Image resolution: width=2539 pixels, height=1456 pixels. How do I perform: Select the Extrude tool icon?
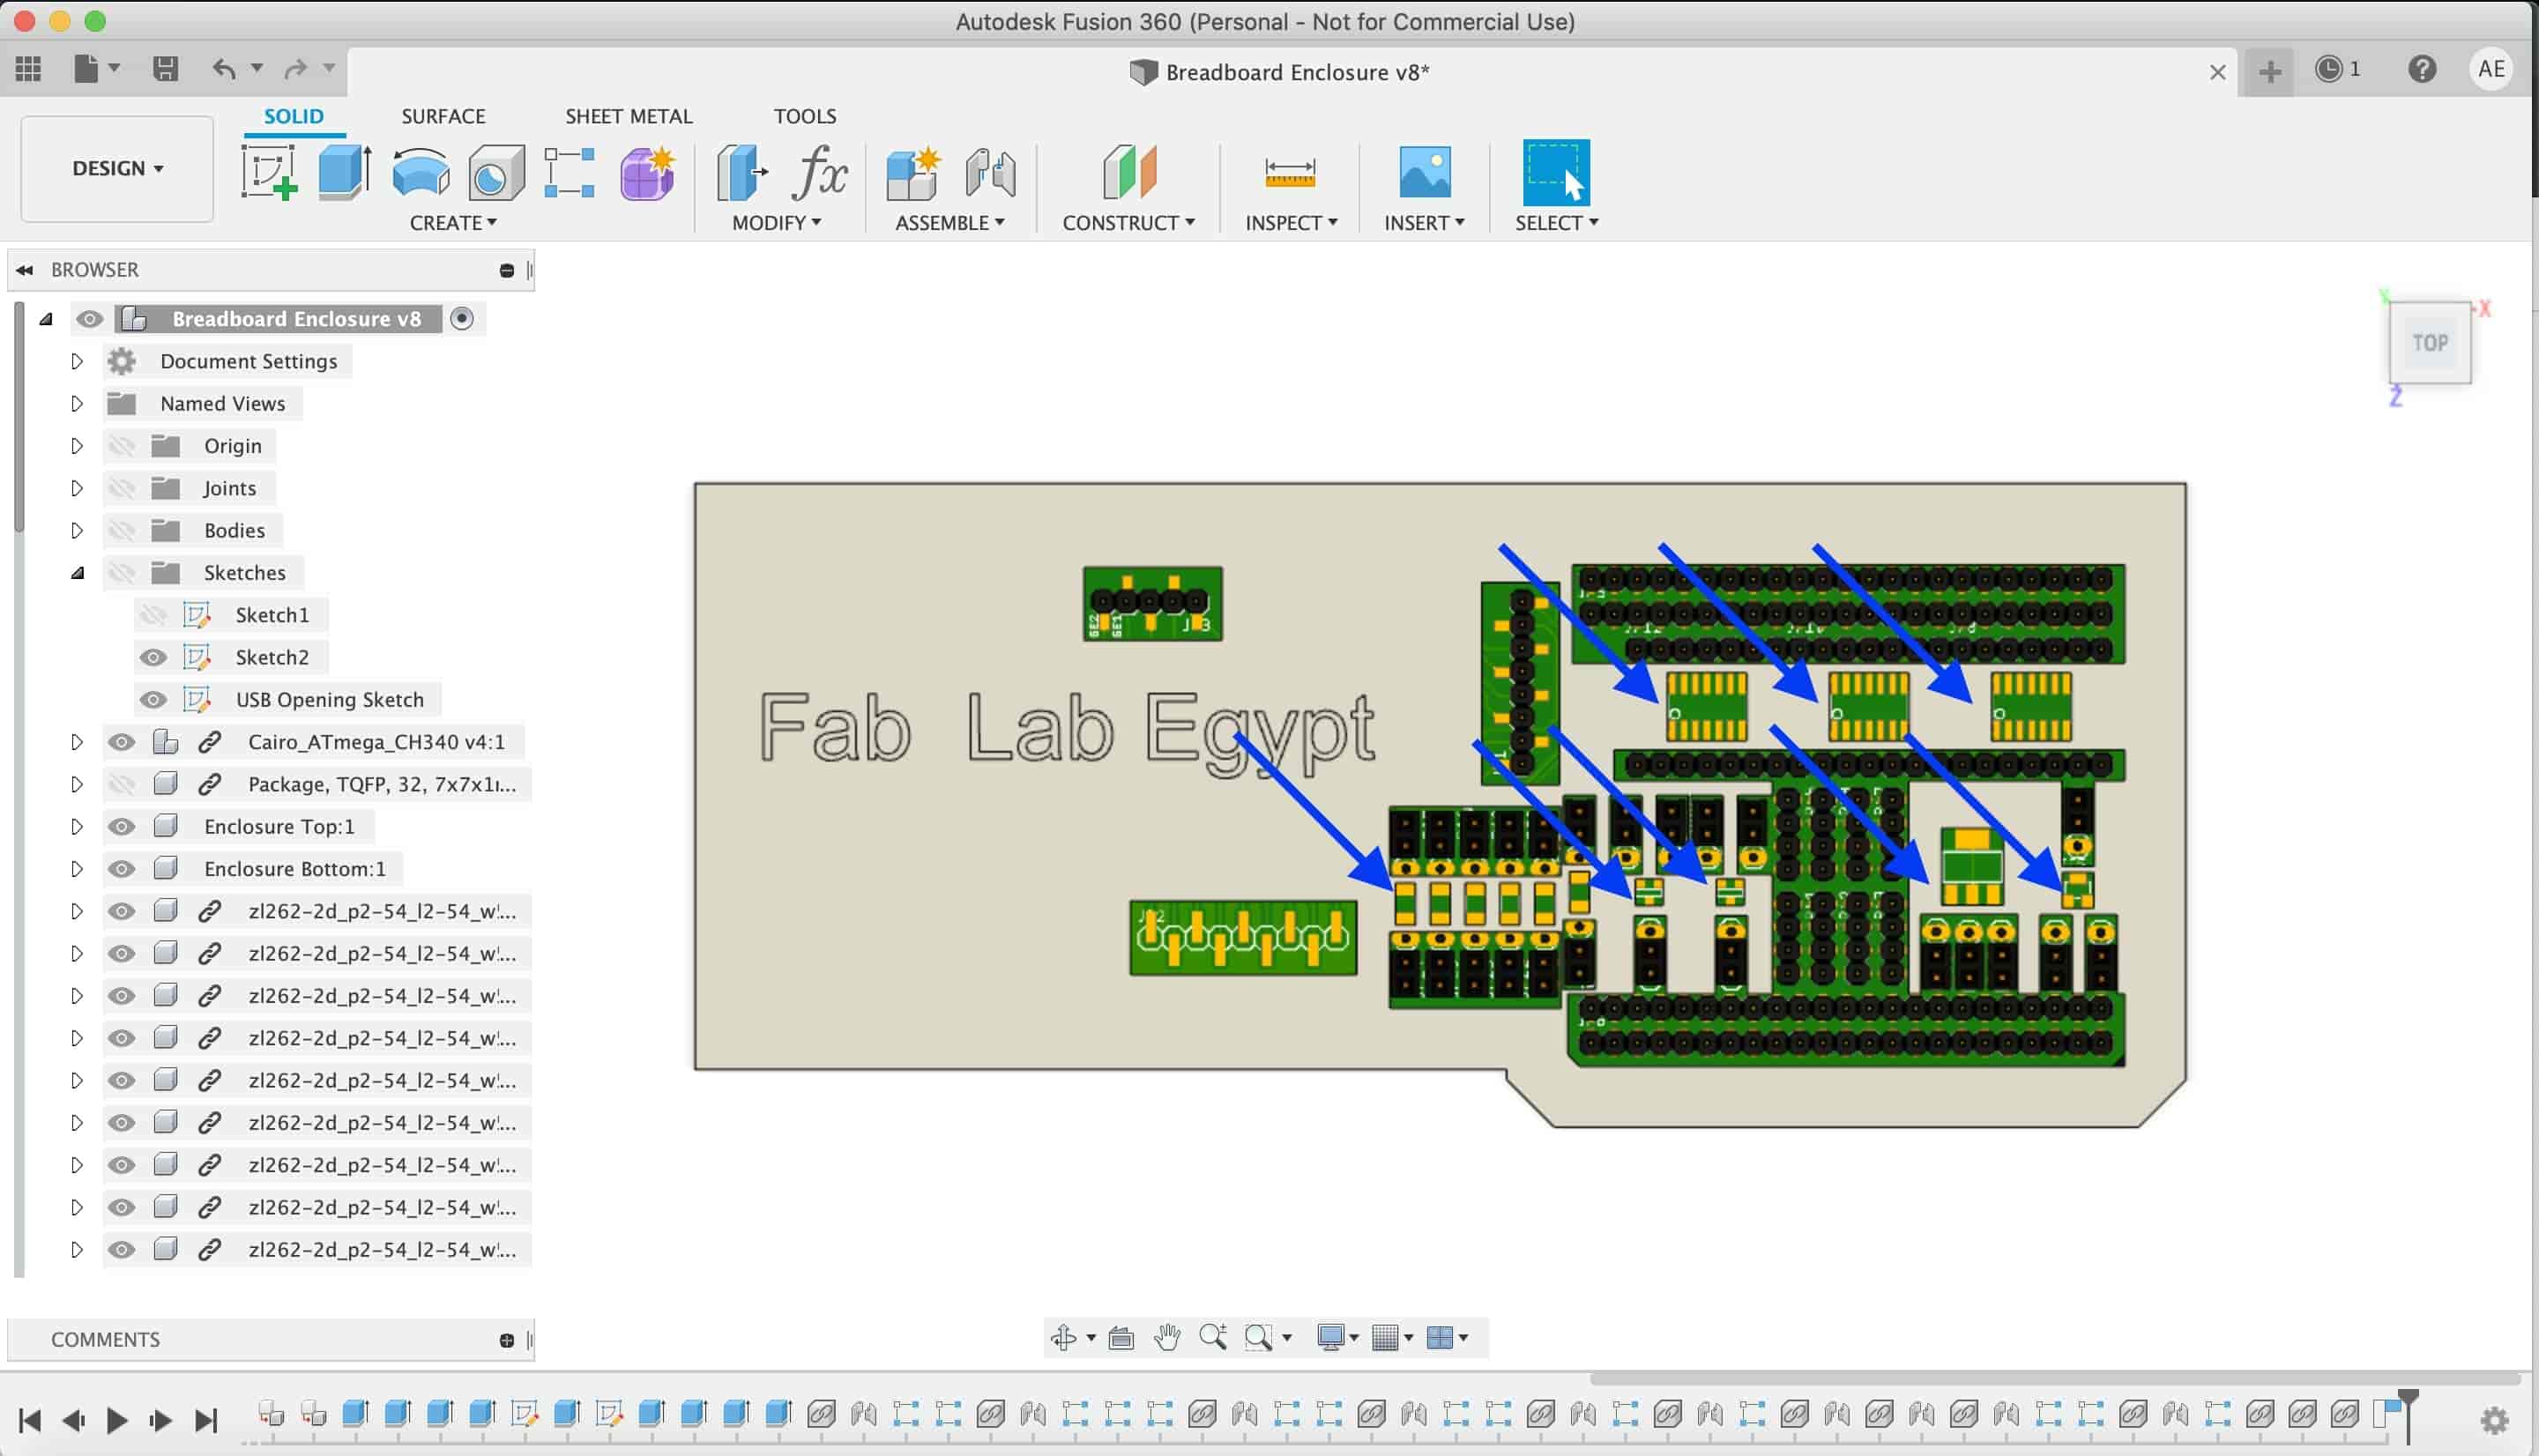point(344,172)
